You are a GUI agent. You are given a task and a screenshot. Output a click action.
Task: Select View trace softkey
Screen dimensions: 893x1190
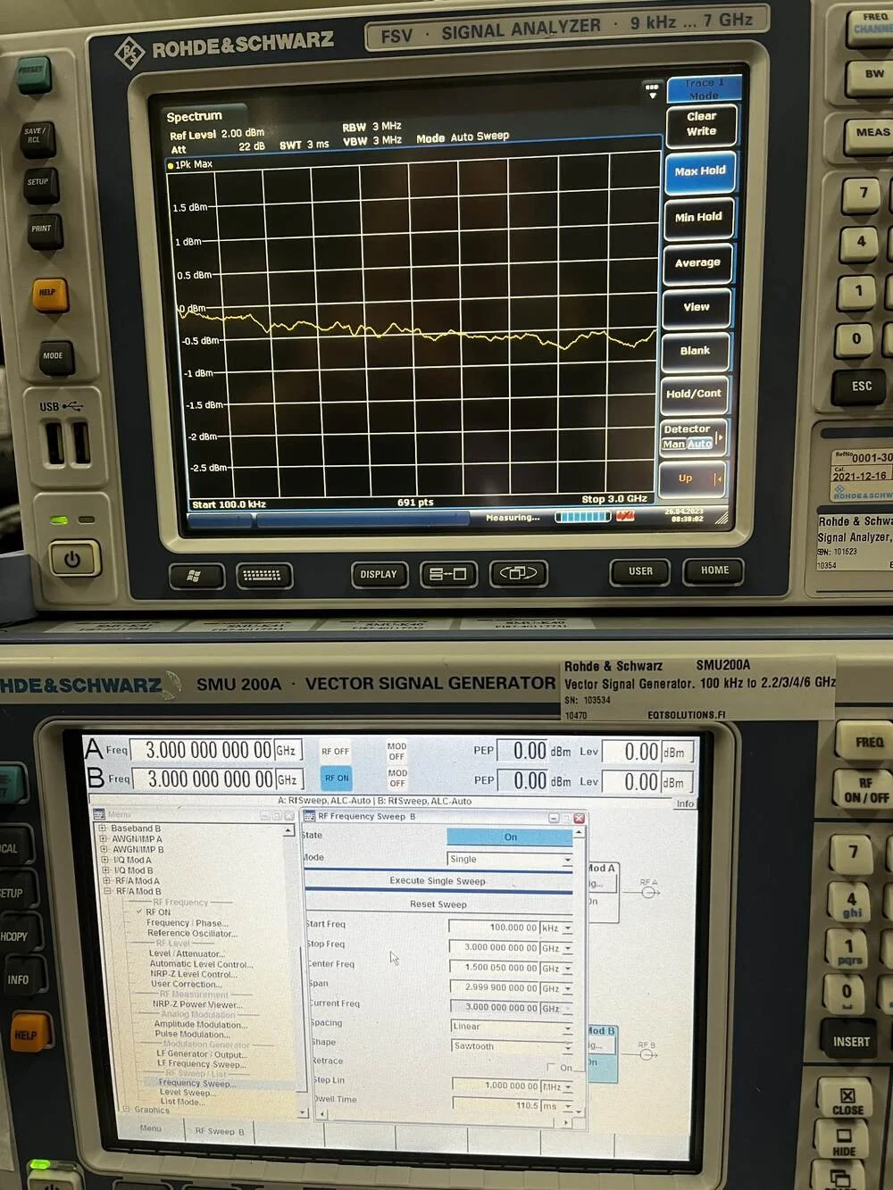click(697, 307)
